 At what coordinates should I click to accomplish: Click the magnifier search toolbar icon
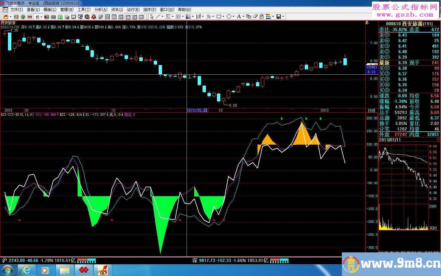(x=80, y=17)
